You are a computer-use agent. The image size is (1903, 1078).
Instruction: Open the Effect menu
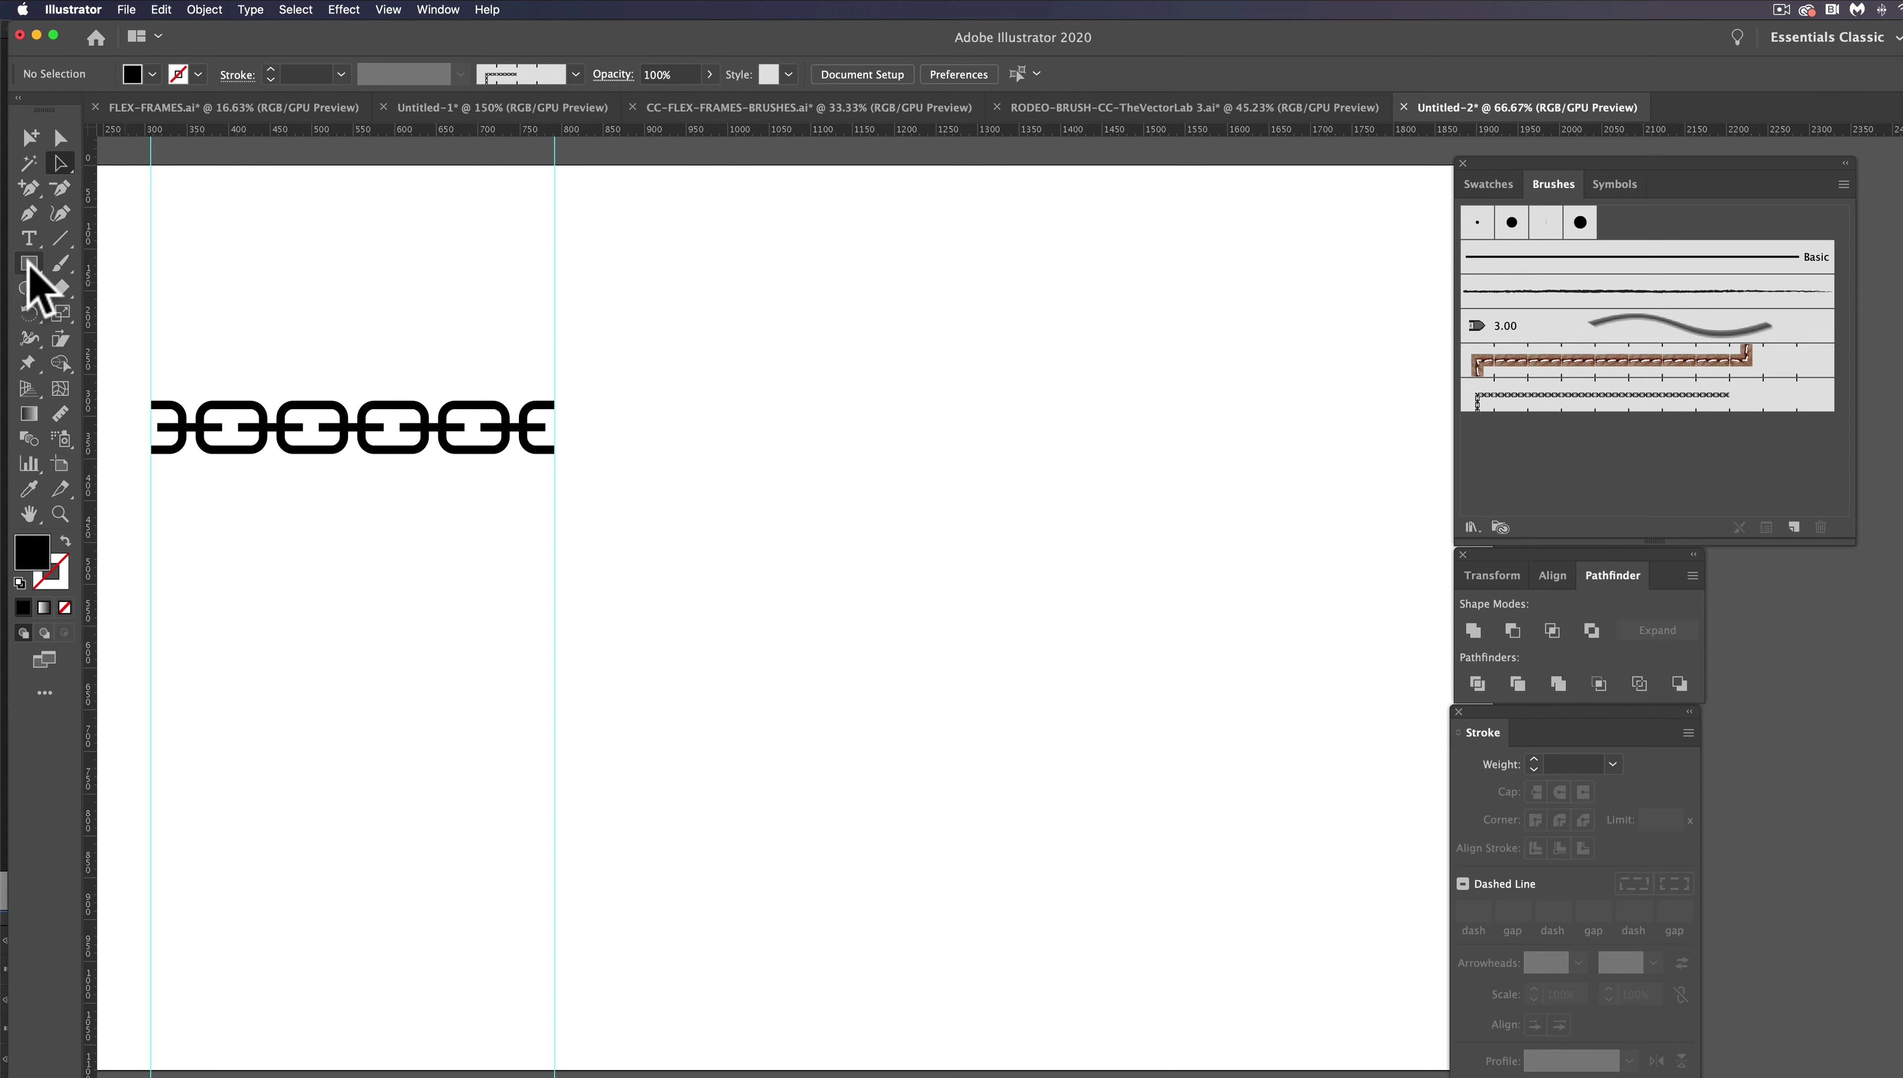(343, 9)
